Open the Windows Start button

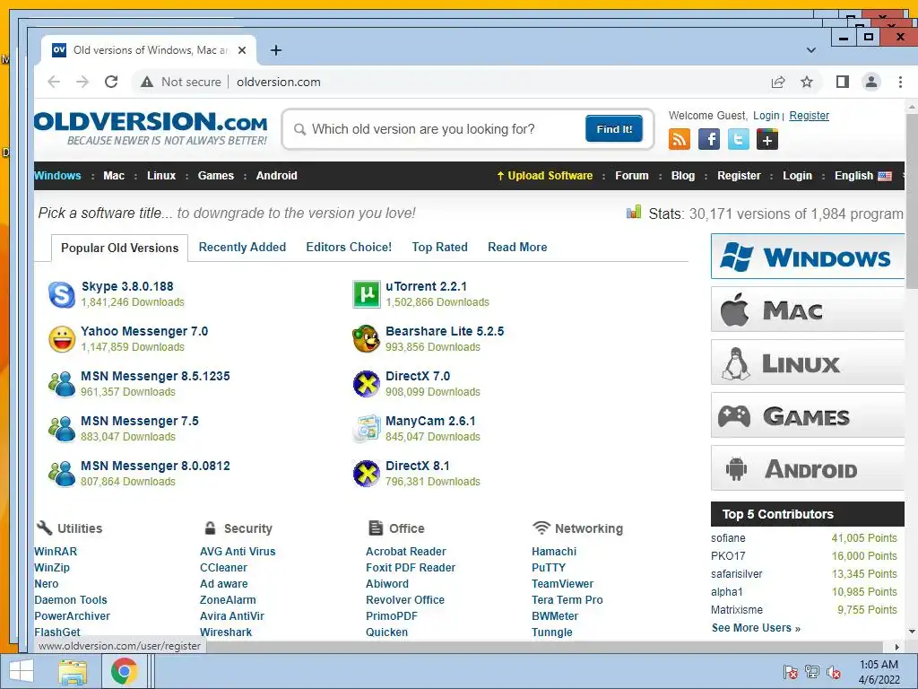(x=22, y=671)
